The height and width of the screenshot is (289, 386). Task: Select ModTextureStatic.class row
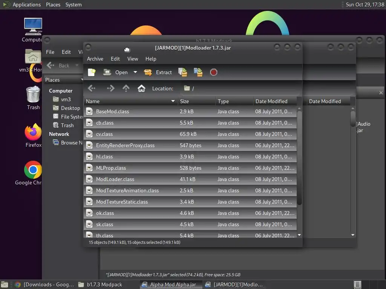pos(190,202)
